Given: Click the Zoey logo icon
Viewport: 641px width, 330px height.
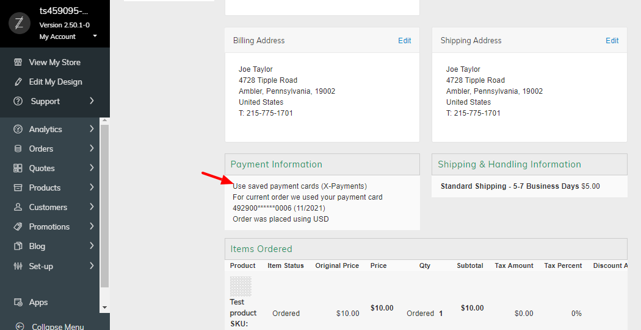Looking at the screenshot, I should point(19,23).
